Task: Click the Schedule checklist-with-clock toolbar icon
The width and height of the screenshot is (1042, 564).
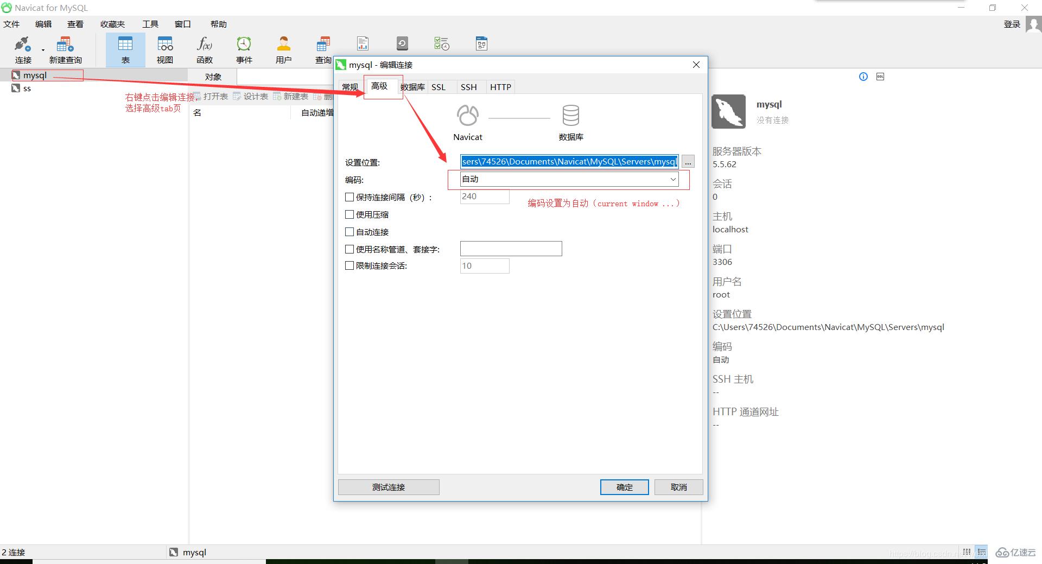Action: (442, 43)
